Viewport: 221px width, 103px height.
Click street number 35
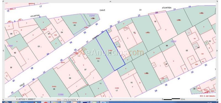pos(61,60)
